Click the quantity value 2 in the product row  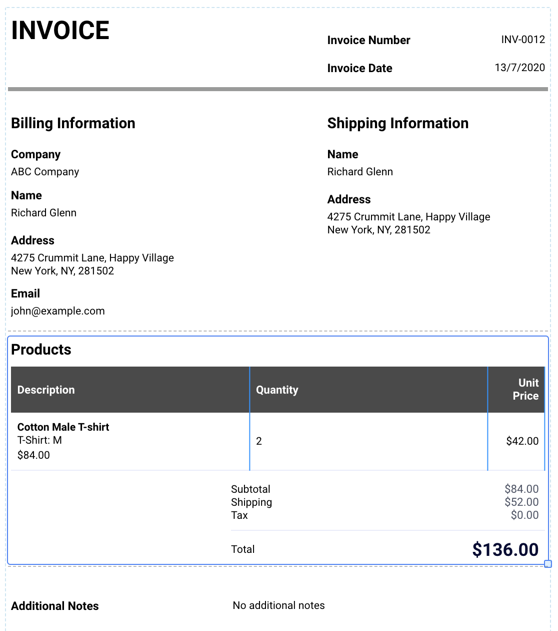point(259,441)
